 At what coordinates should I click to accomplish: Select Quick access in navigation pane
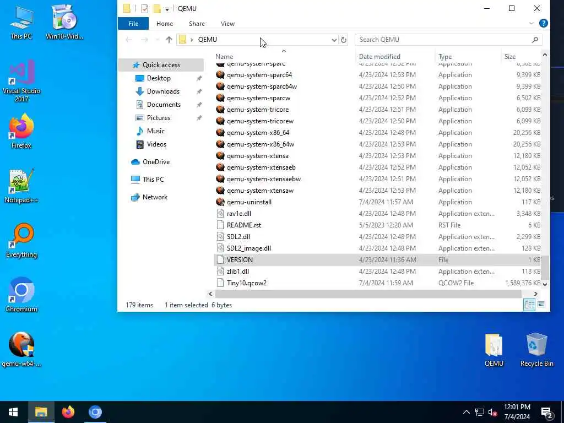(x=161, y=65)
